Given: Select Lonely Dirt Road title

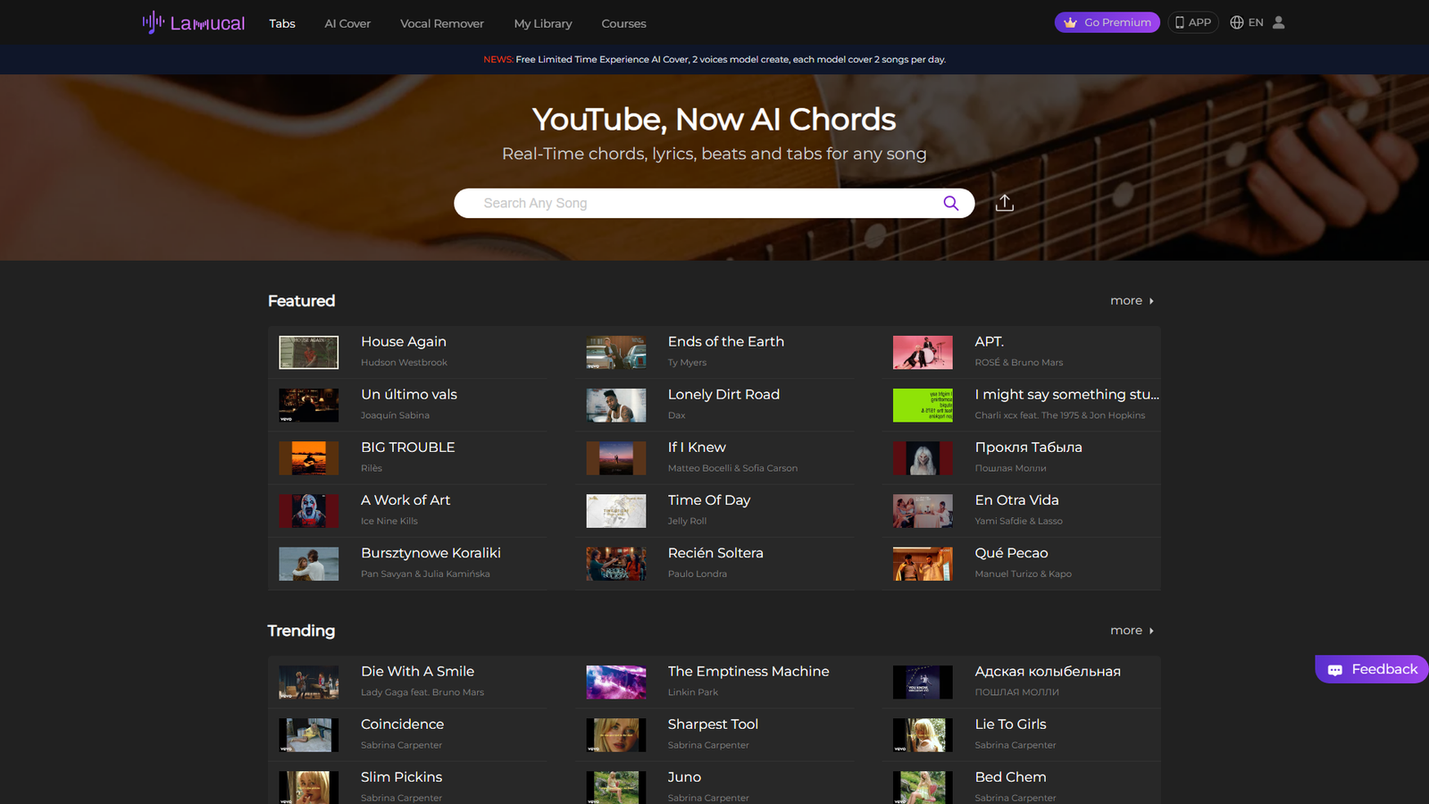Looking at the screenshot, I should 723,394.
